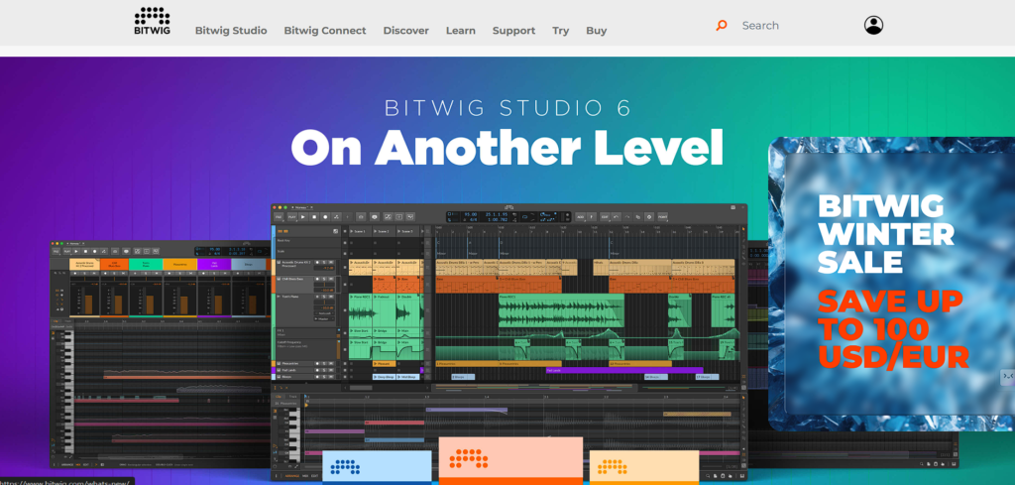Click the Bitwig logo in the header

pyautogui.click(x=152, y=21)
